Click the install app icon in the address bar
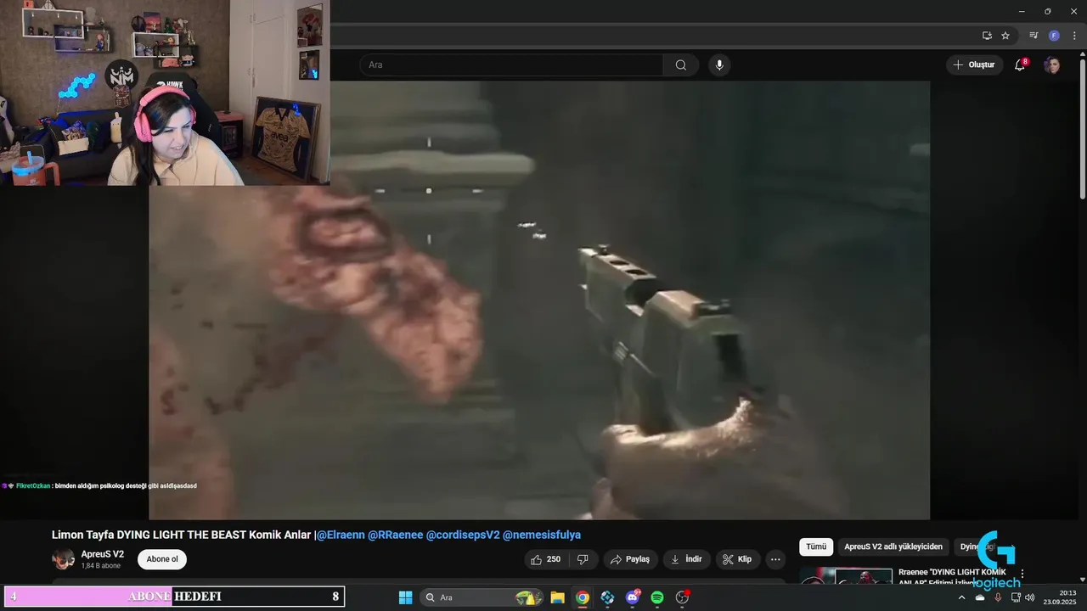This screenshot has height=611, width=1087. click(987, 36)
